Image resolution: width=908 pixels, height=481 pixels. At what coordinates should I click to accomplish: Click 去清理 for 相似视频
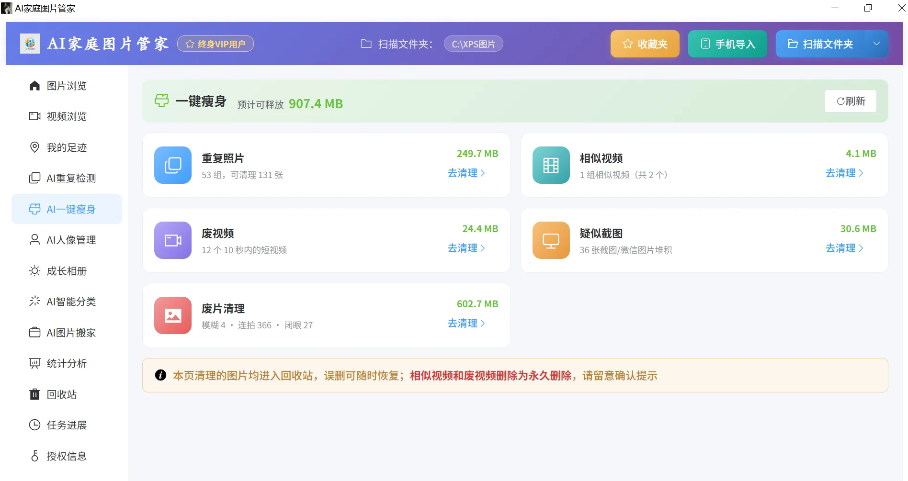coord(844,173)
